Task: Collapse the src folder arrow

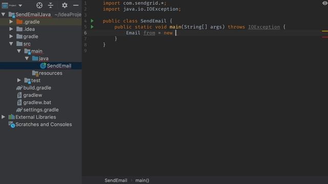Action: (x=11, y=43)
